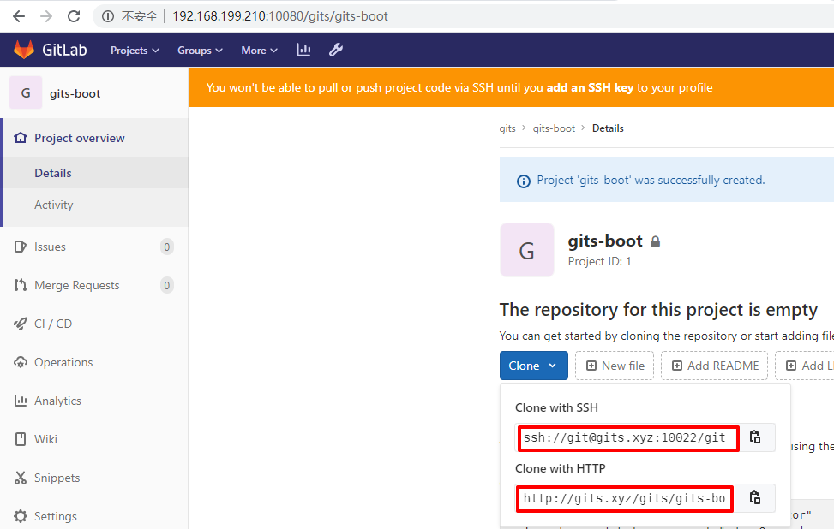Screen dimensions: 834x529
Task: Open CI / CD in the sidebar
Action: coord(53,324)
